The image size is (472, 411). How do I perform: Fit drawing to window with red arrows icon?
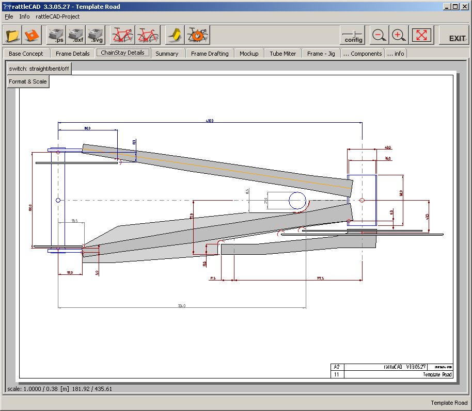coord(421,35)
